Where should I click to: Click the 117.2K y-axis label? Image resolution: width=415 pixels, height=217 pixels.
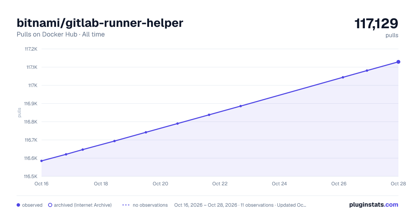click(x=31, y=49)
